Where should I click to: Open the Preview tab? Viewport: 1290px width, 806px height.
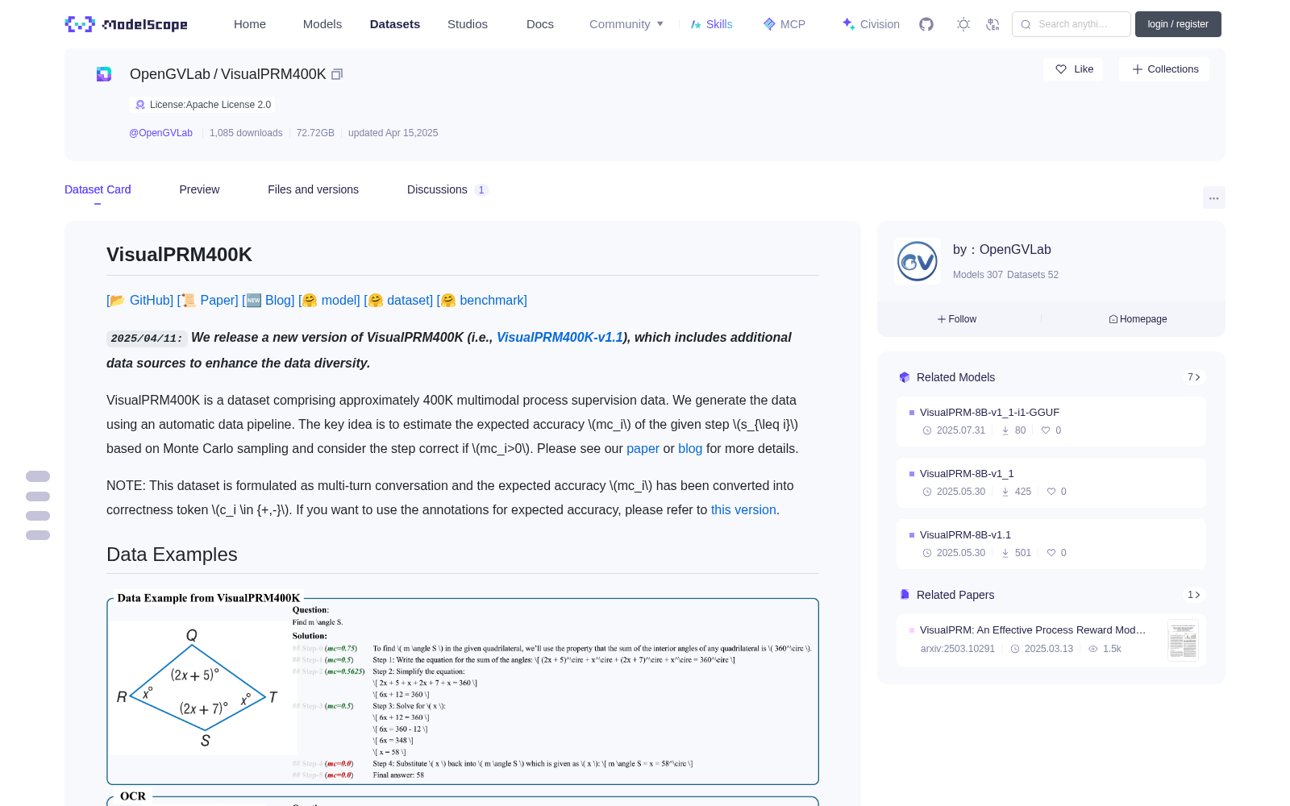199,189
